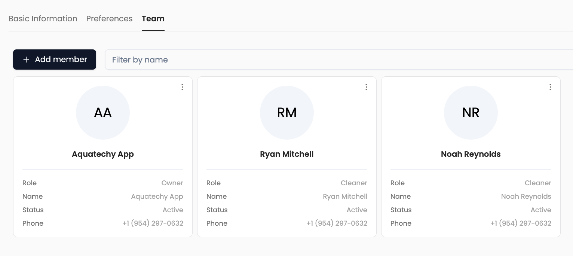Select the Team tab
The width and height of the screenshot is (573, 256).
[x=153, y=19]
